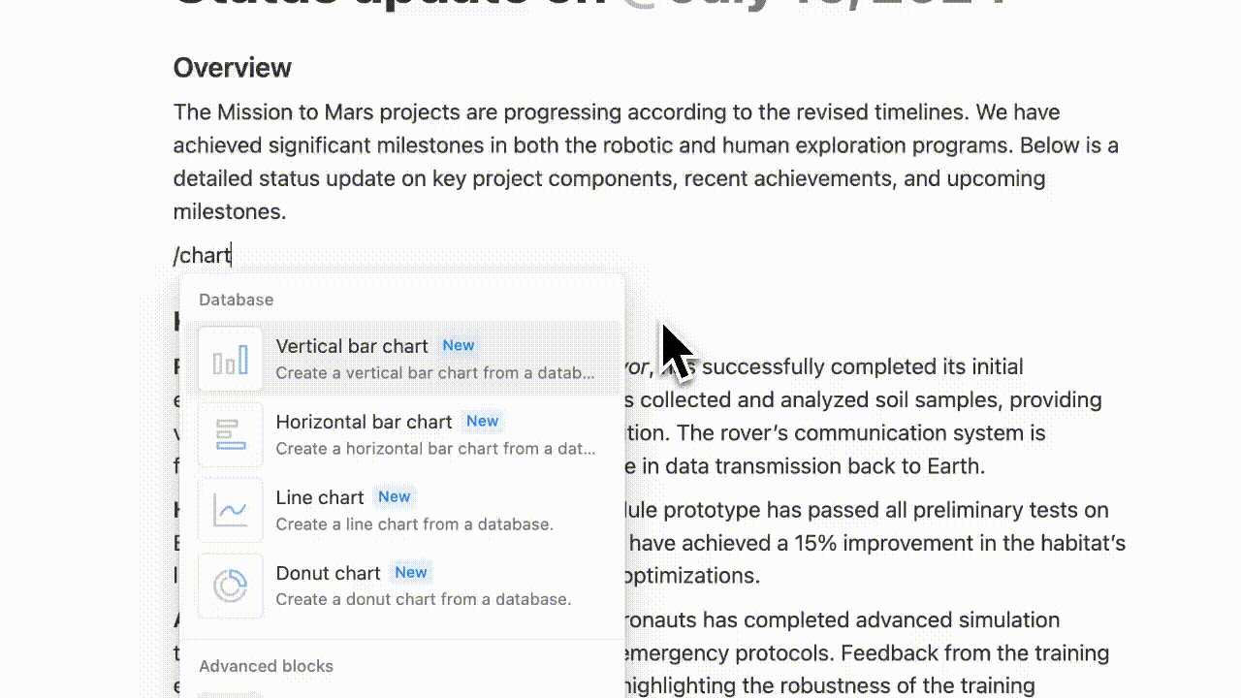Click the 'Create a line chart from a database' description
The height and width of the screenshot is (698, 1241).
(x=414, y=524)
